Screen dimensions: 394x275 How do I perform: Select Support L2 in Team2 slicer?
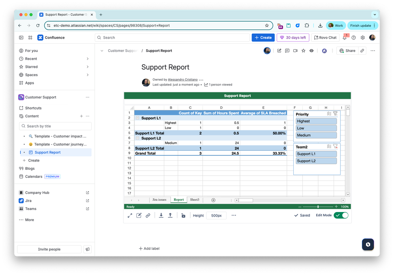[x=316, y=161]
